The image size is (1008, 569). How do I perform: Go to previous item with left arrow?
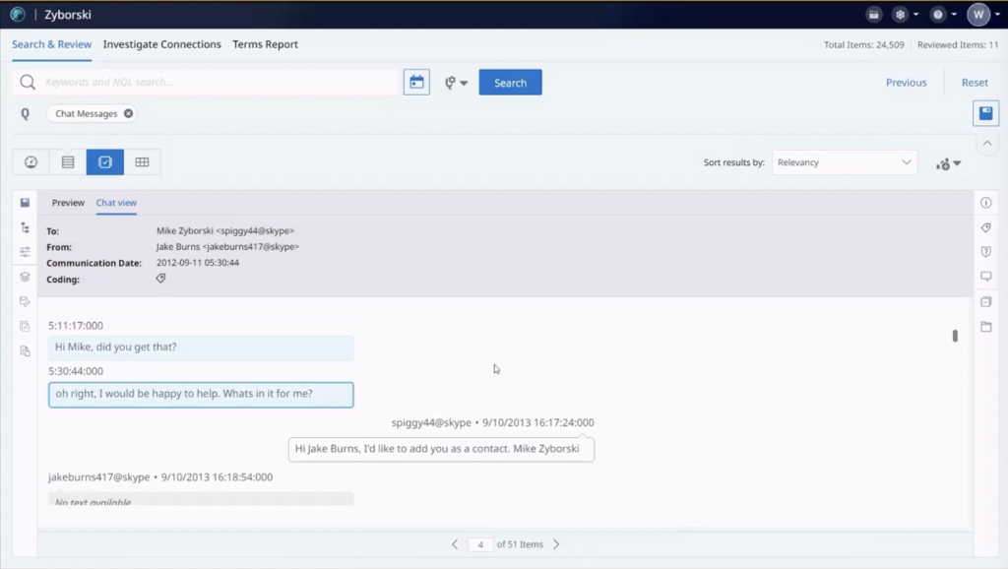(455, 544)
